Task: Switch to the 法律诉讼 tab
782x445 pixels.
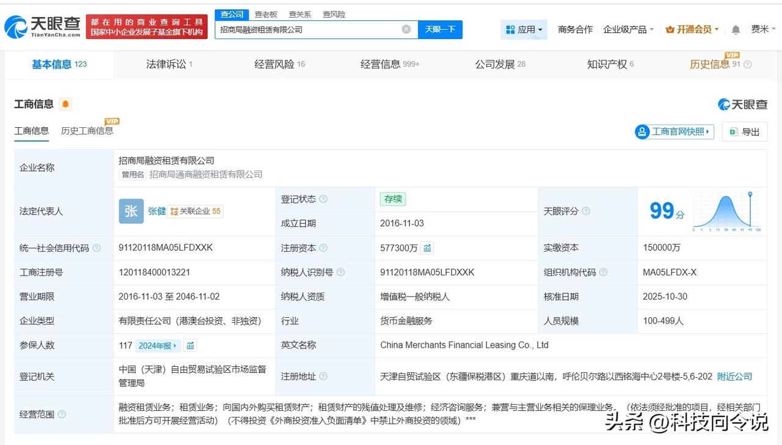Action: tap(169, 64)
